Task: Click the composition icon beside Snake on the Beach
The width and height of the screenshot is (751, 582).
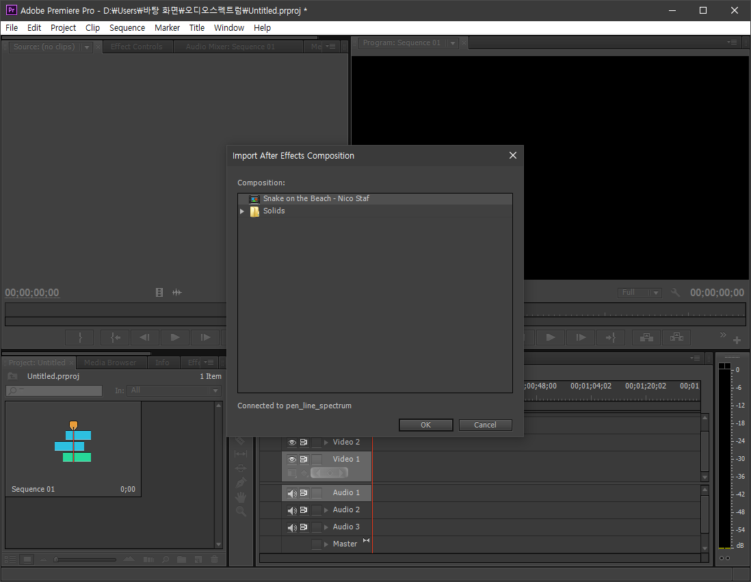Action: 254,199
